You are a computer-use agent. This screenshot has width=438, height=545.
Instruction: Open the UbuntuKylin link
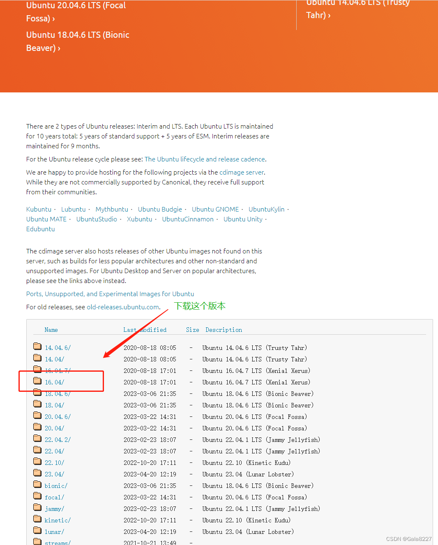coord(266,209)
